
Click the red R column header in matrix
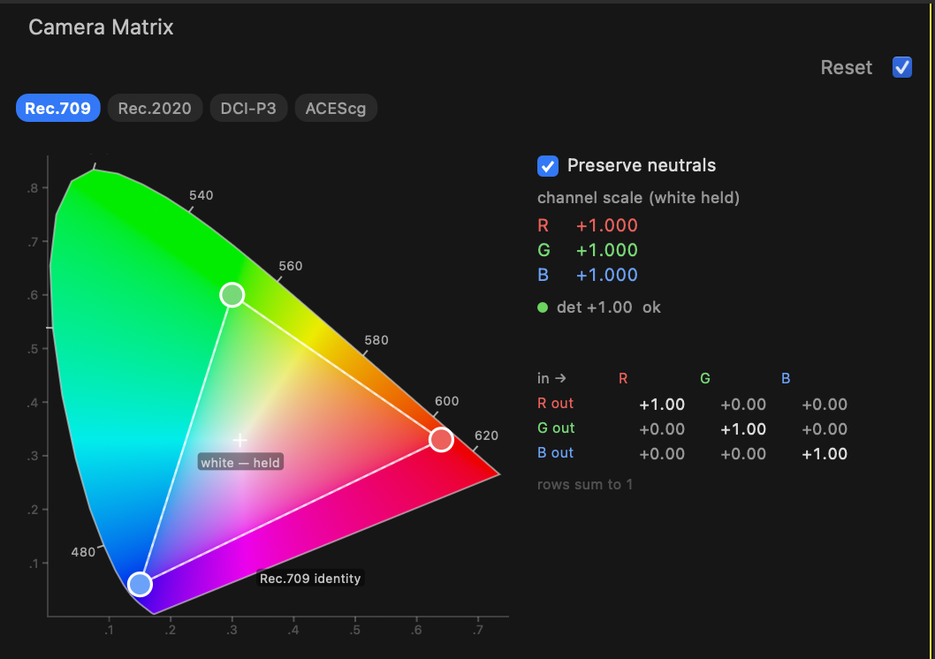[x=623, y=378]
